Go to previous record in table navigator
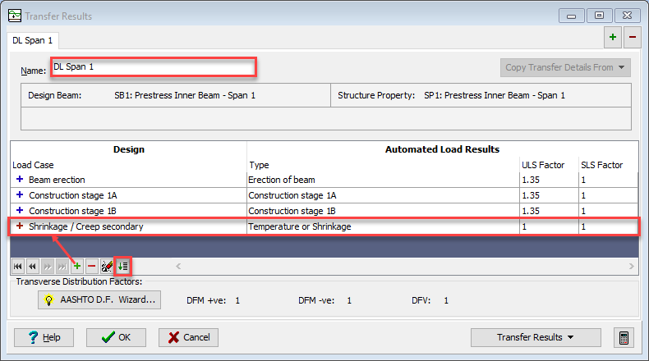Viewport: 649px width, 361px height. (x=32, y=267)
